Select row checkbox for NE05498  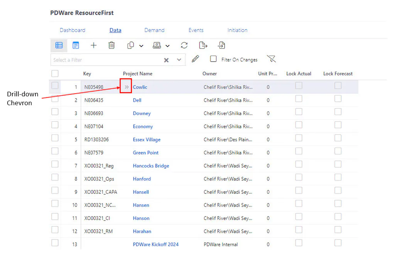tap(55, 86)
